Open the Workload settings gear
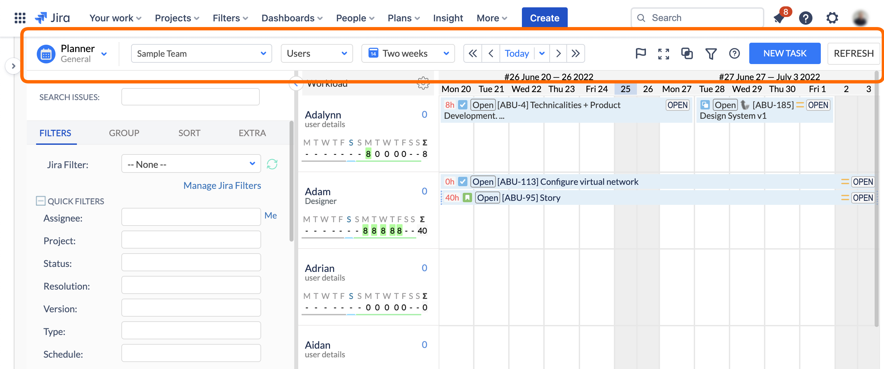Viewport: 884px width, 369px height. [x=423, y=82]
